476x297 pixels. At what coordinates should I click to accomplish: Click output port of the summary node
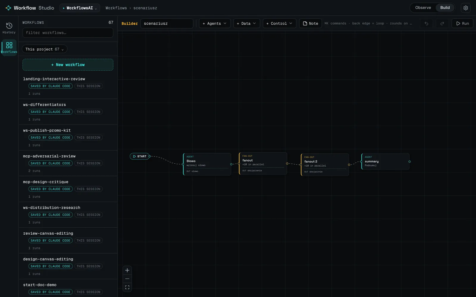(x=410, y=162)
